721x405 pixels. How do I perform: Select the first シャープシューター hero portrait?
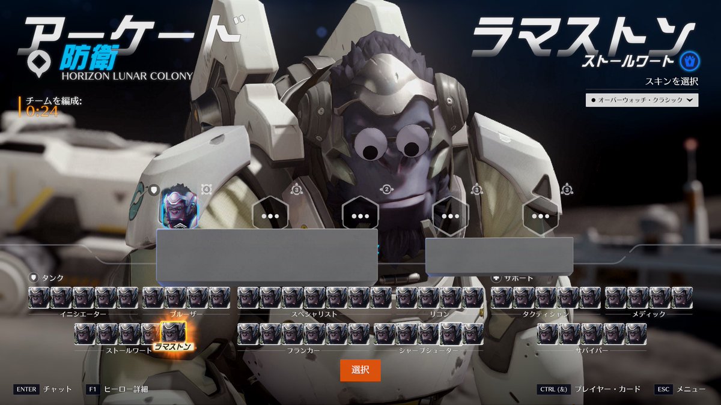pyautogui.click(x=385, y=334)
